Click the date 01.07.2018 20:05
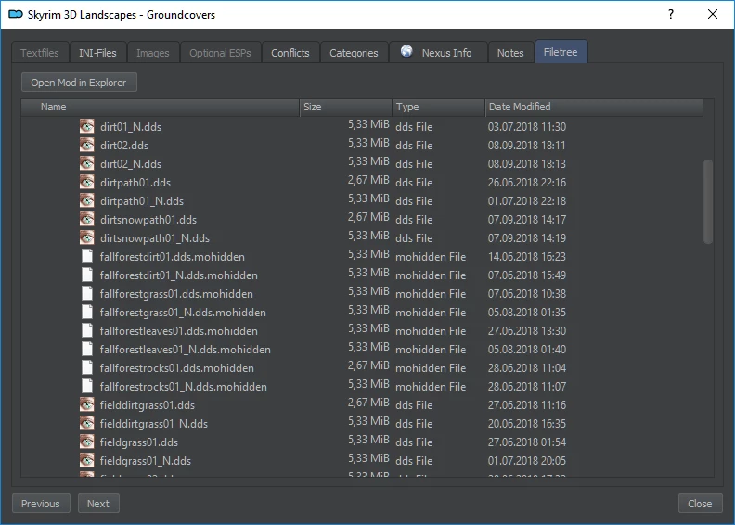735x525 pixels. click(x=527, y=461)
